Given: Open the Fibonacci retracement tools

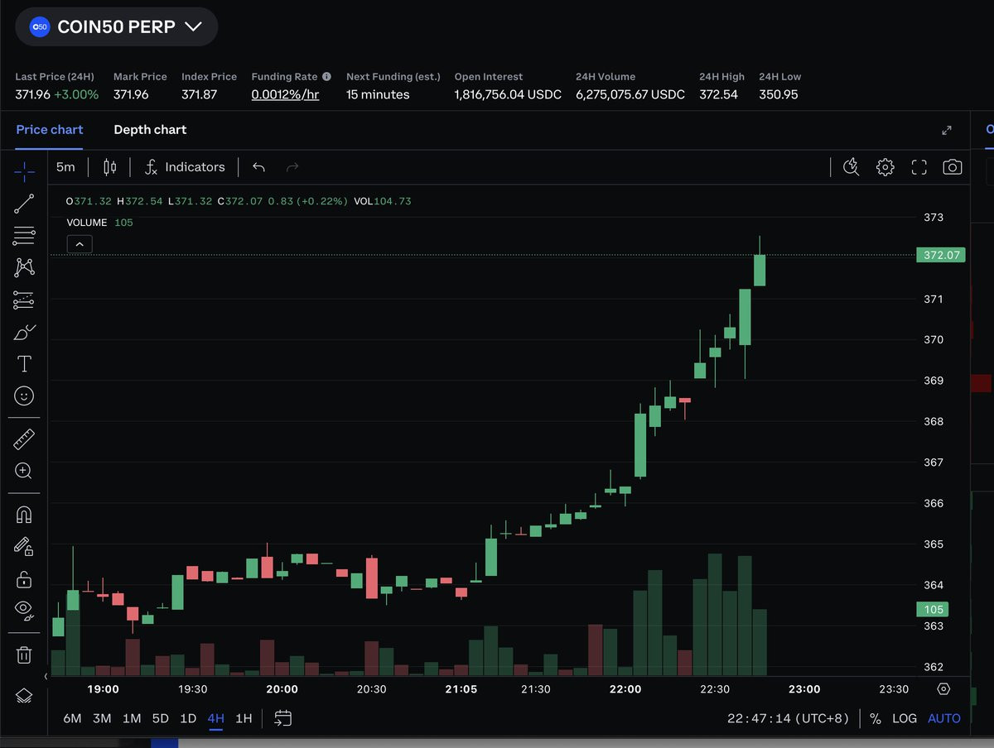Looking at the screenshot, I should [x=24, y=235].
